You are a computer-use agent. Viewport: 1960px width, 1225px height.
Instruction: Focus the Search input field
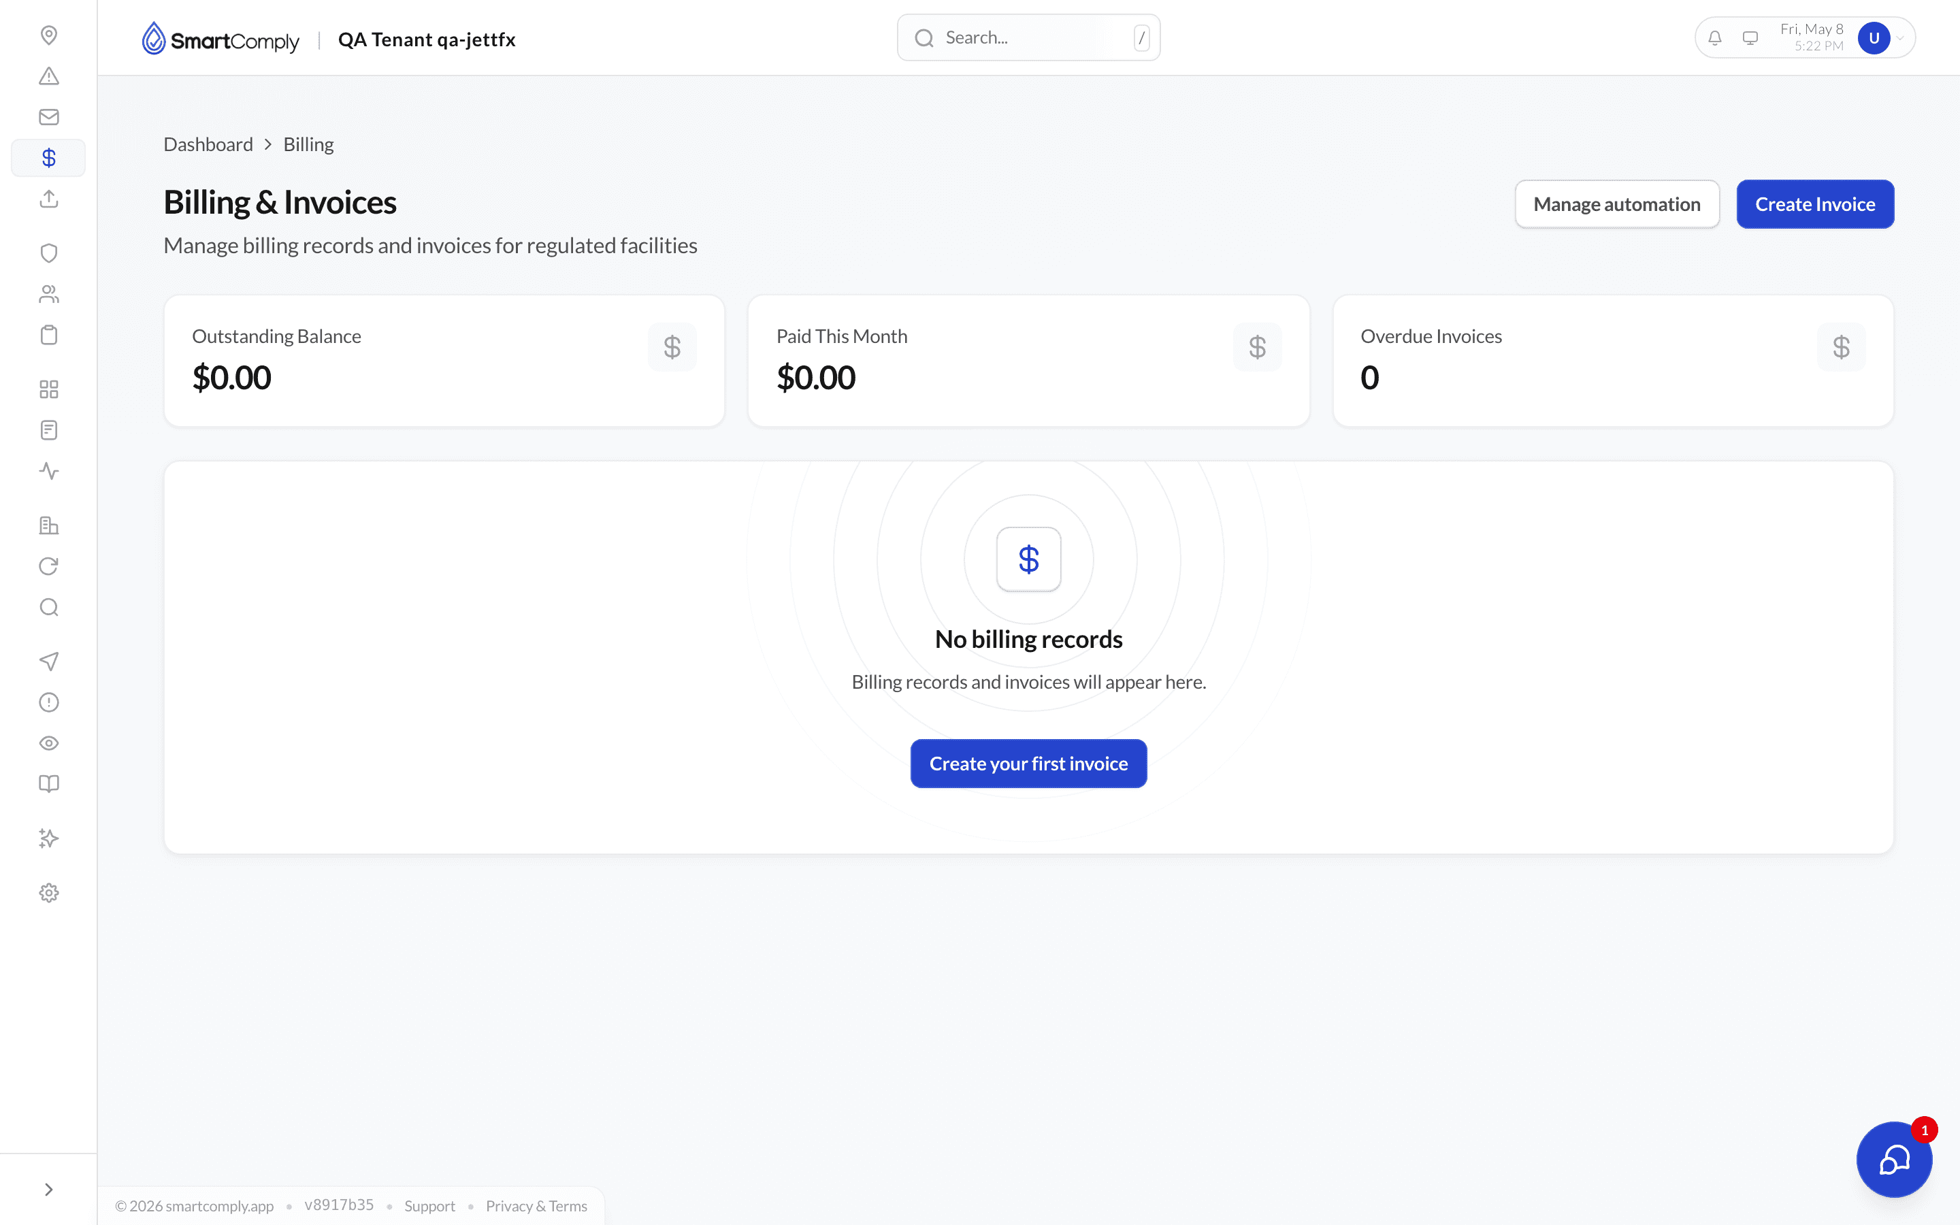(1028, 37)
